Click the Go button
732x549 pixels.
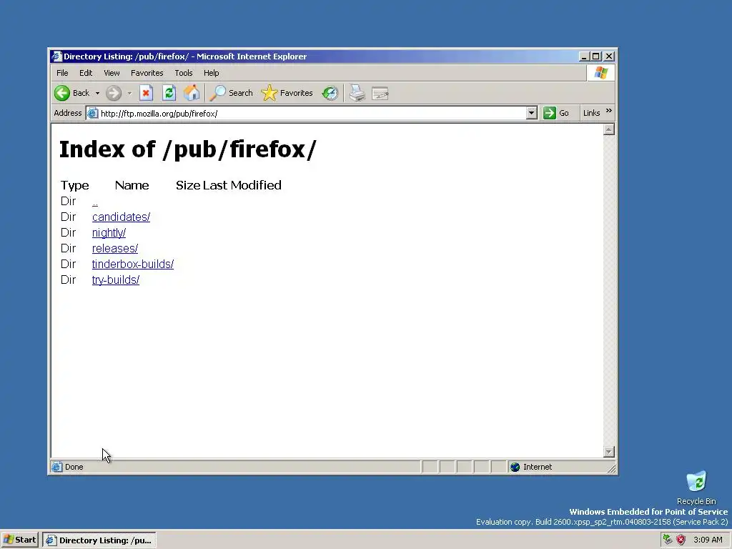pos(557,113)
